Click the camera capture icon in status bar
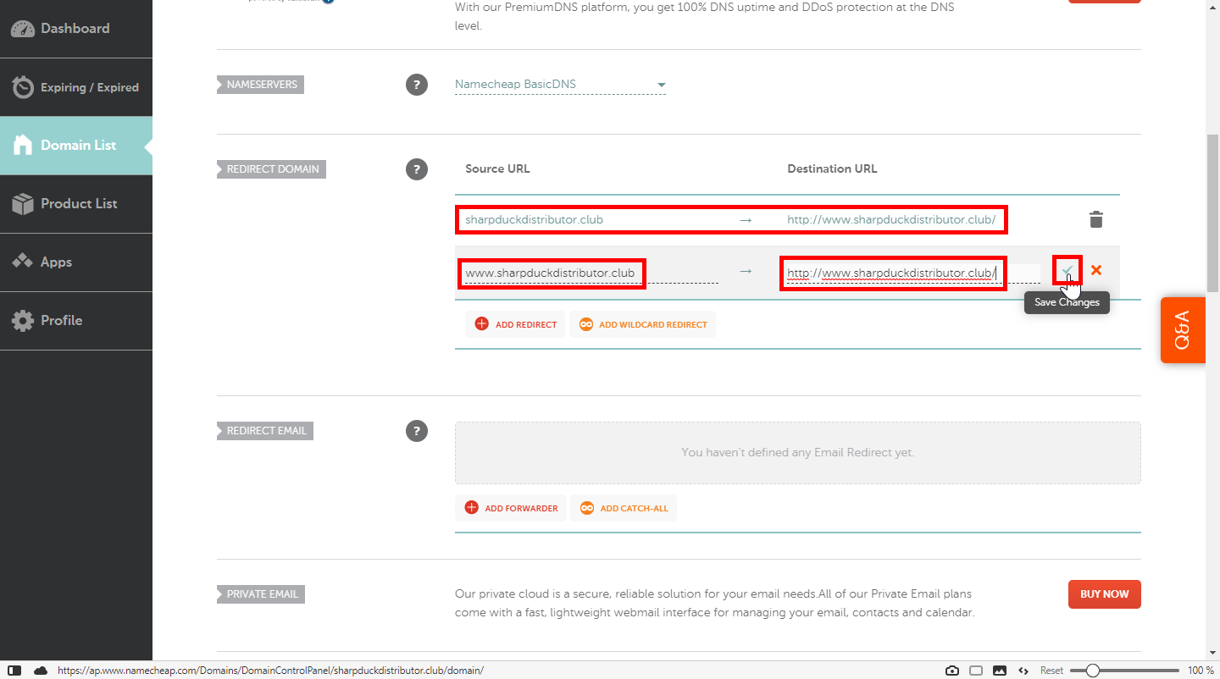This screenshot has width=1220, height=679. 952,671
